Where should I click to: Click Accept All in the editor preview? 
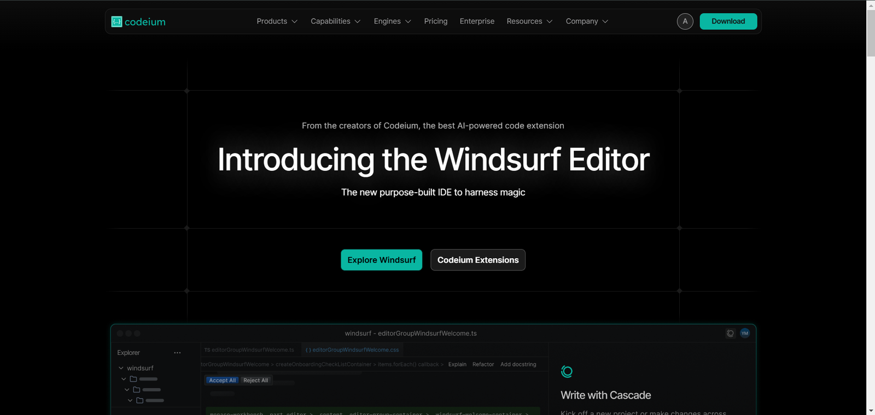[222, 381]
